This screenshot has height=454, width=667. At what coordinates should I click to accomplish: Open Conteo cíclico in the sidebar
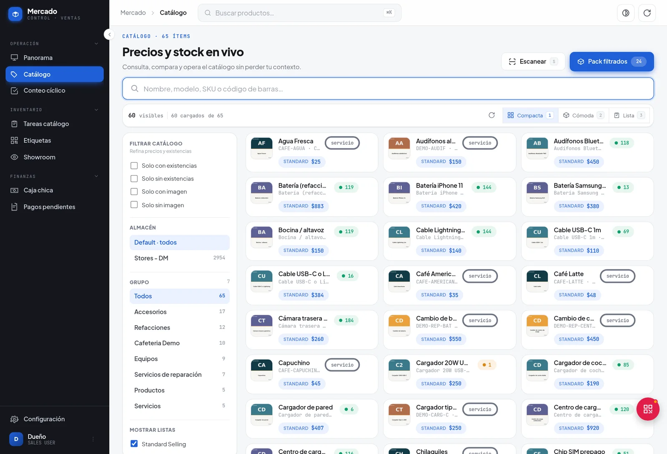click(x=55, y=90)
